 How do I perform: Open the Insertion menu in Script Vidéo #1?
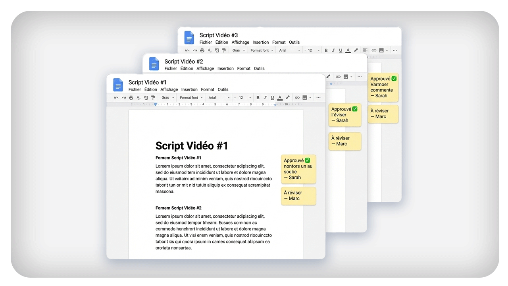pyautogui.click(x=189, y=89)
